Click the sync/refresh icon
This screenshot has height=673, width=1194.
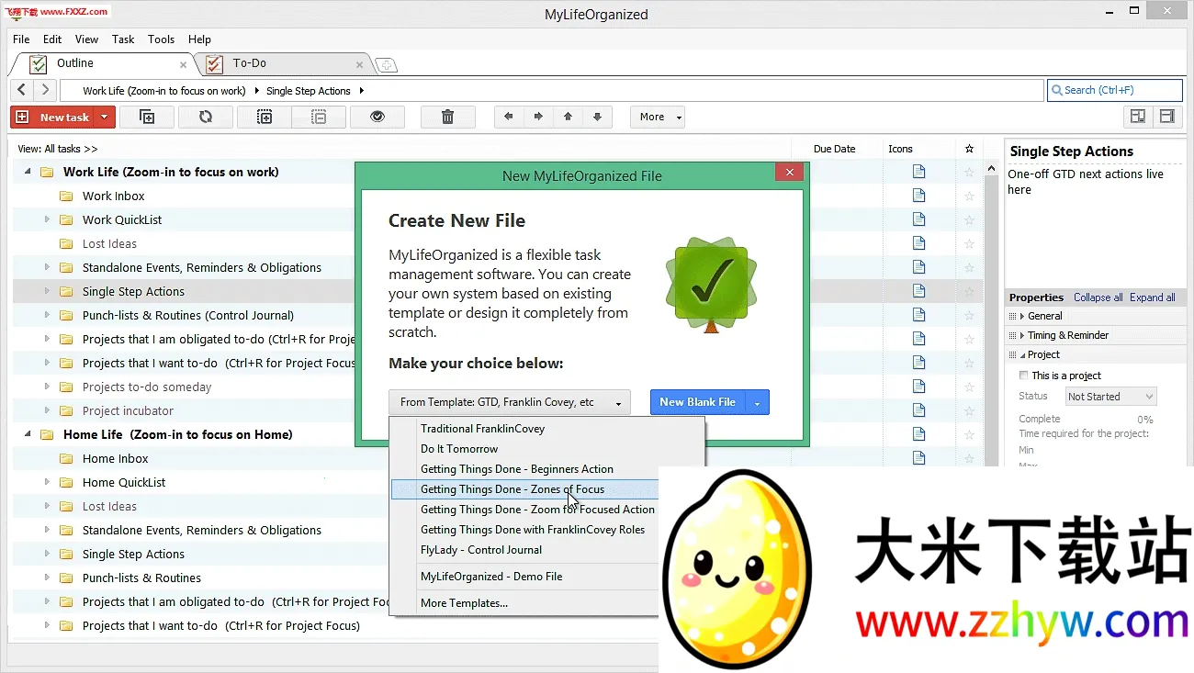pyautogui.click(x=205, y=117)
